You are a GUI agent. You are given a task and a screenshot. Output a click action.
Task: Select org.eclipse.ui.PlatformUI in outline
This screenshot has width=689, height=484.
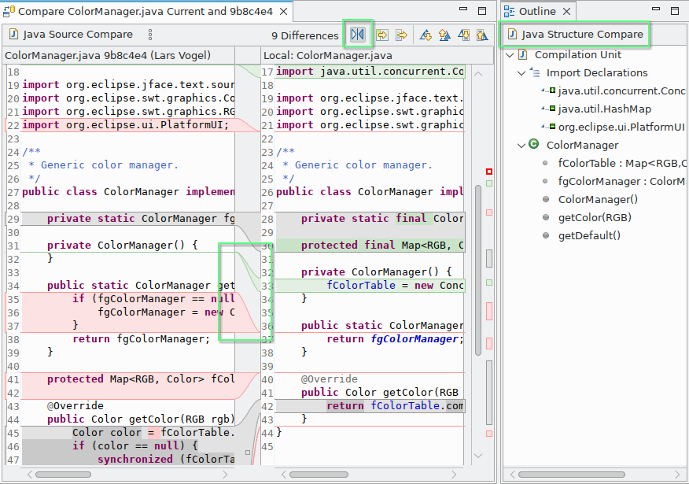[621, 127]
